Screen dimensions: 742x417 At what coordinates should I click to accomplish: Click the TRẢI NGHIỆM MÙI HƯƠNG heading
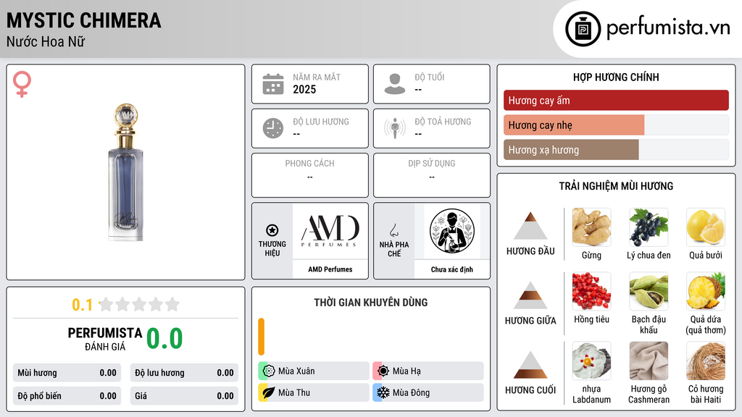click(616, 186)
